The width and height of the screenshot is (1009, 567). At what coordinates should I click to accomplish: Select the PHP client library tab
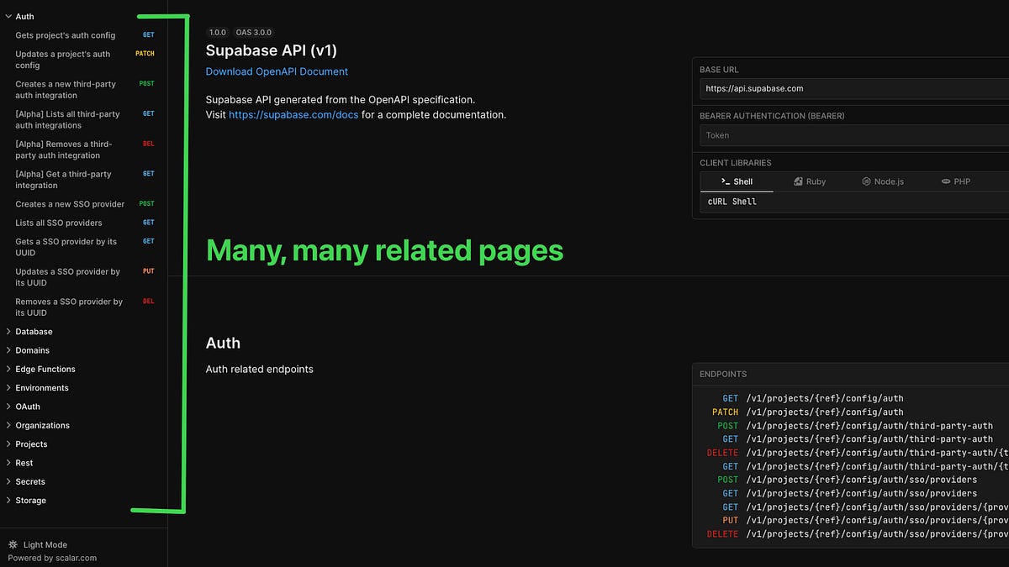coord(956,181)
